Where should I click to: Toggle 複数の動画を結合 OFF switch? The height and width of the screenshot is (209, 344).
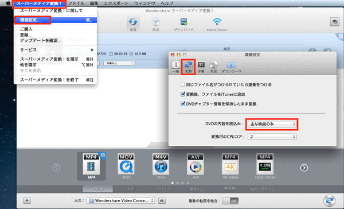tap(230, 200)
